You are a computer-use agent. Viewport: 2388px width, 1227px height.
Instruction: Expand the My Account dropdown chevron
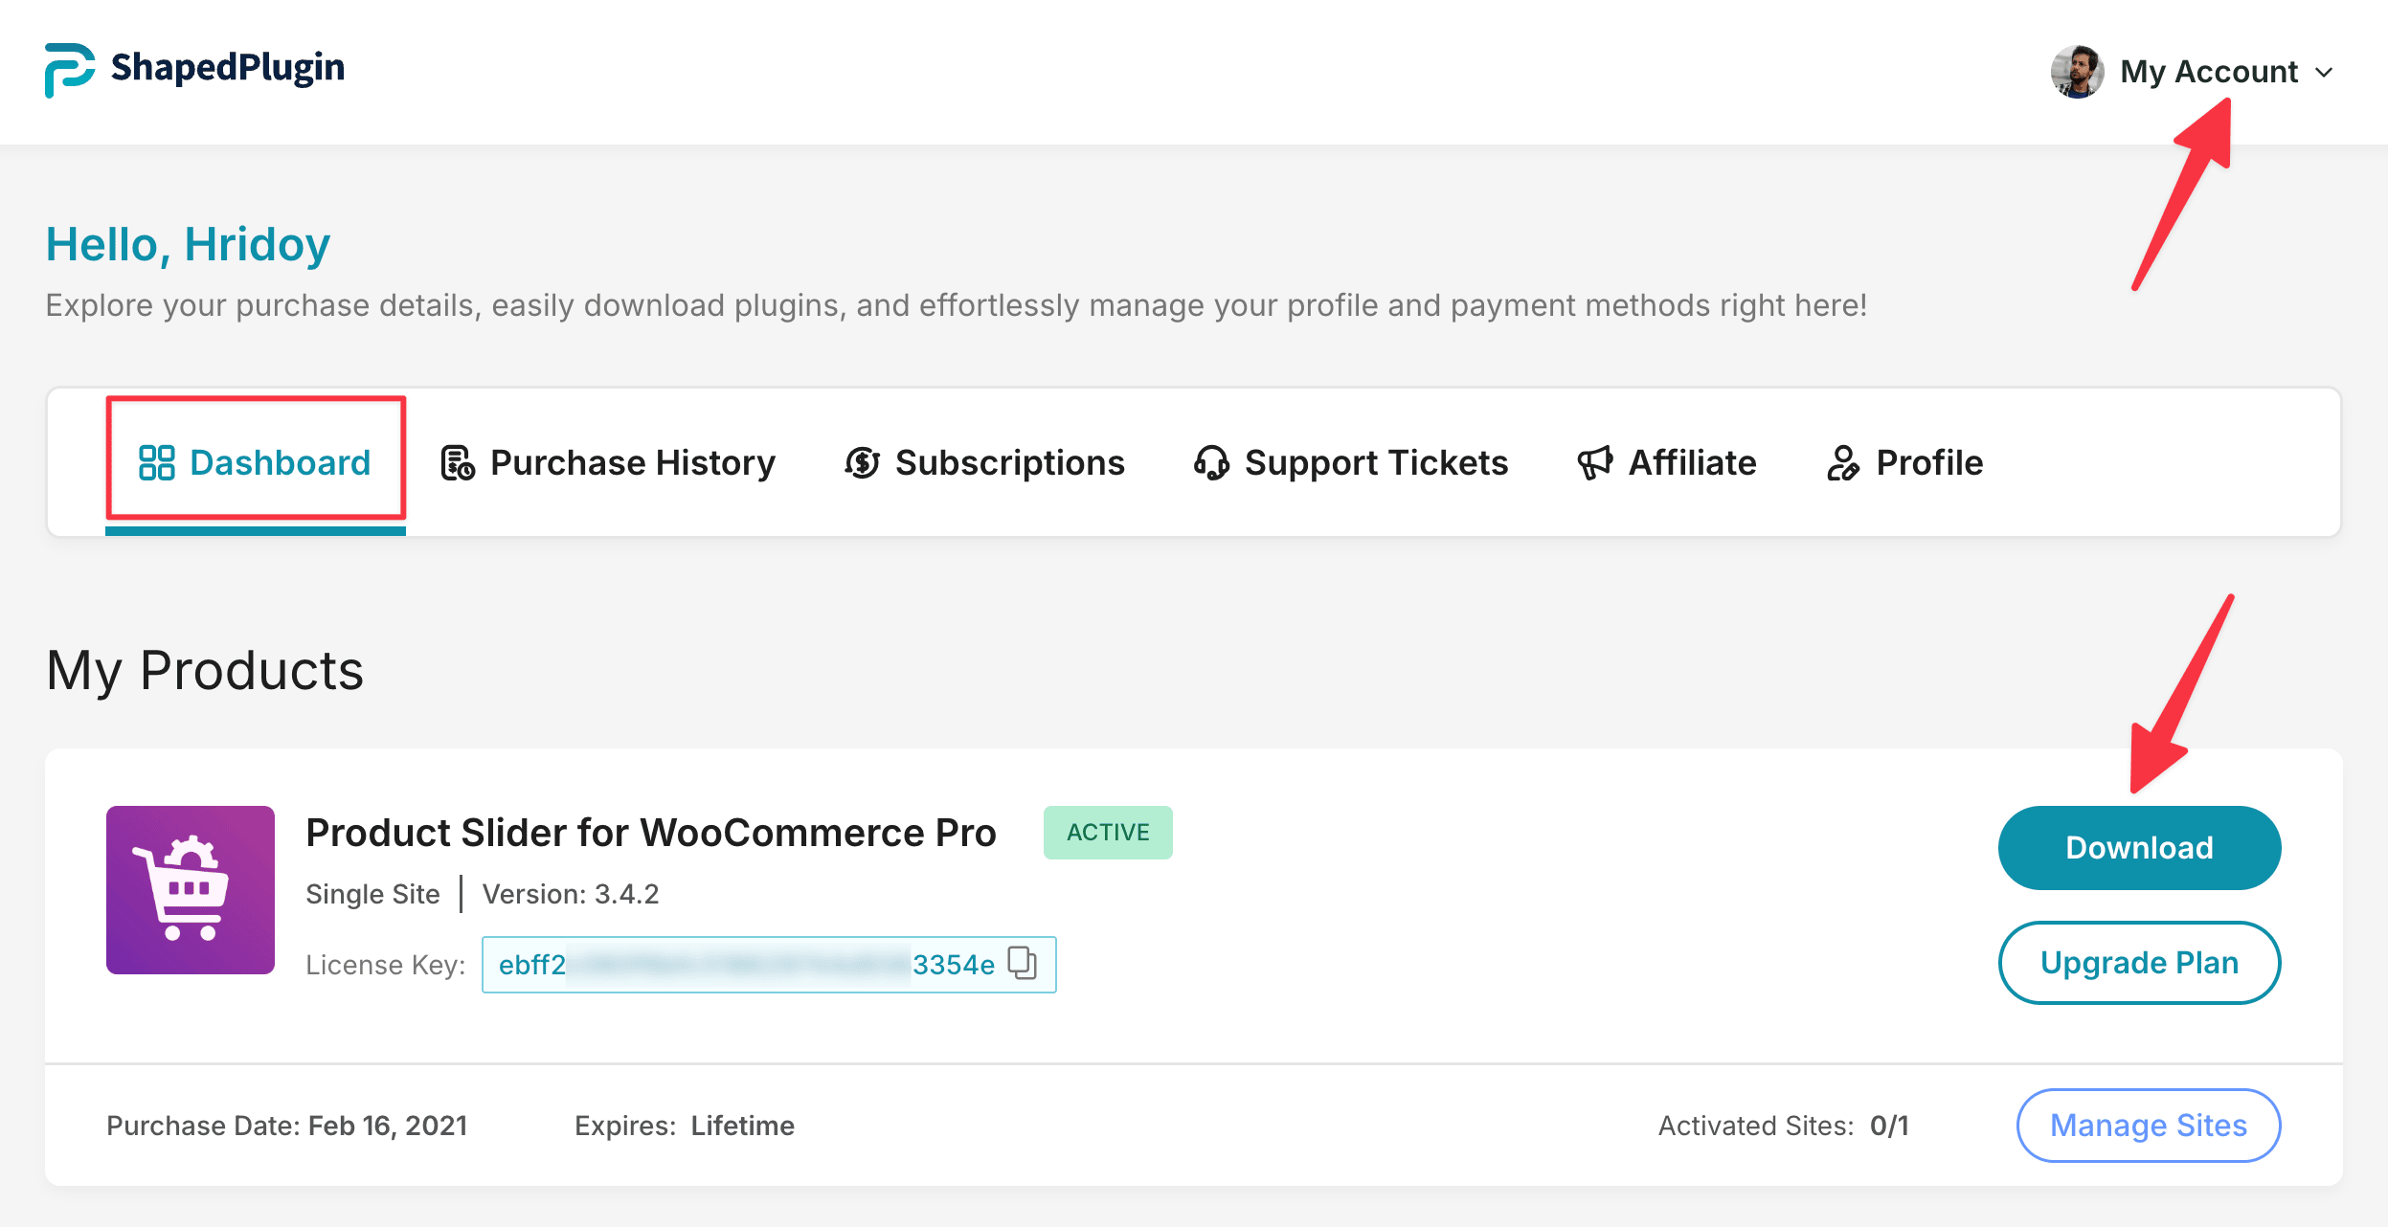pyautogui.click(x=2324, y=73)
